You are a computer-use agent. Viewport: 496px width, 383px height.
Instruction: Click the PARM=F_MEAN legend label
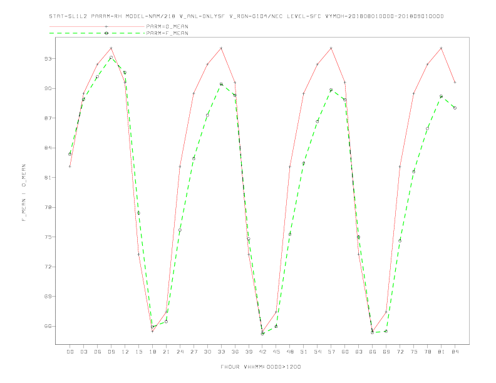tap(167, 33)
